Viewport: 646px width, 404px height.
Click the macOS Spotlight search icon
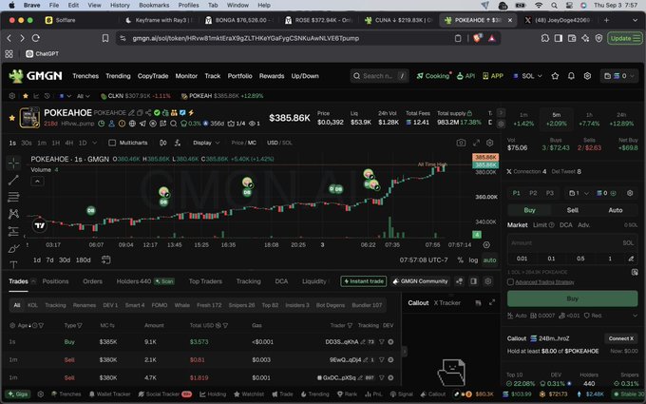click(554, 6)
